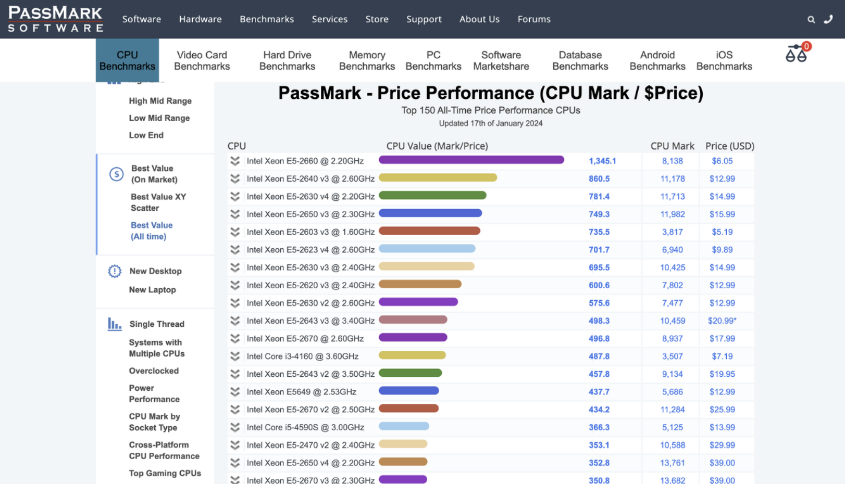The image size is (845, 484).
Task: Open Best Value (On Market) link
Action: click(154, 174)
